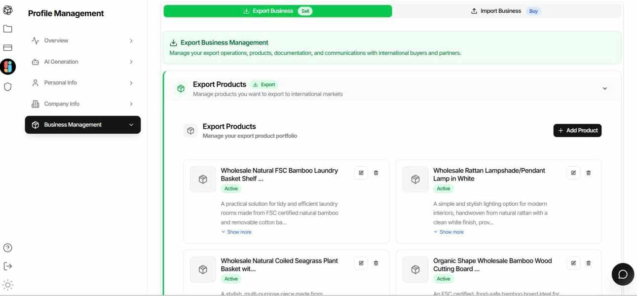Expand the Personal Info sidebar section
The image size is (637, 296).
tap(82, 82)
